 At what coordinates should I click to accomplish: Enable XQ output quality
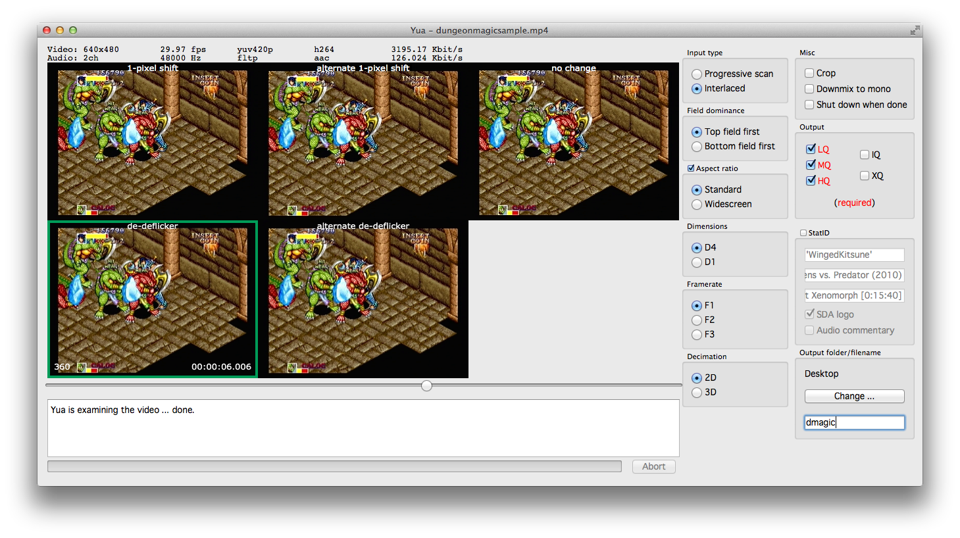pos(865,176)
